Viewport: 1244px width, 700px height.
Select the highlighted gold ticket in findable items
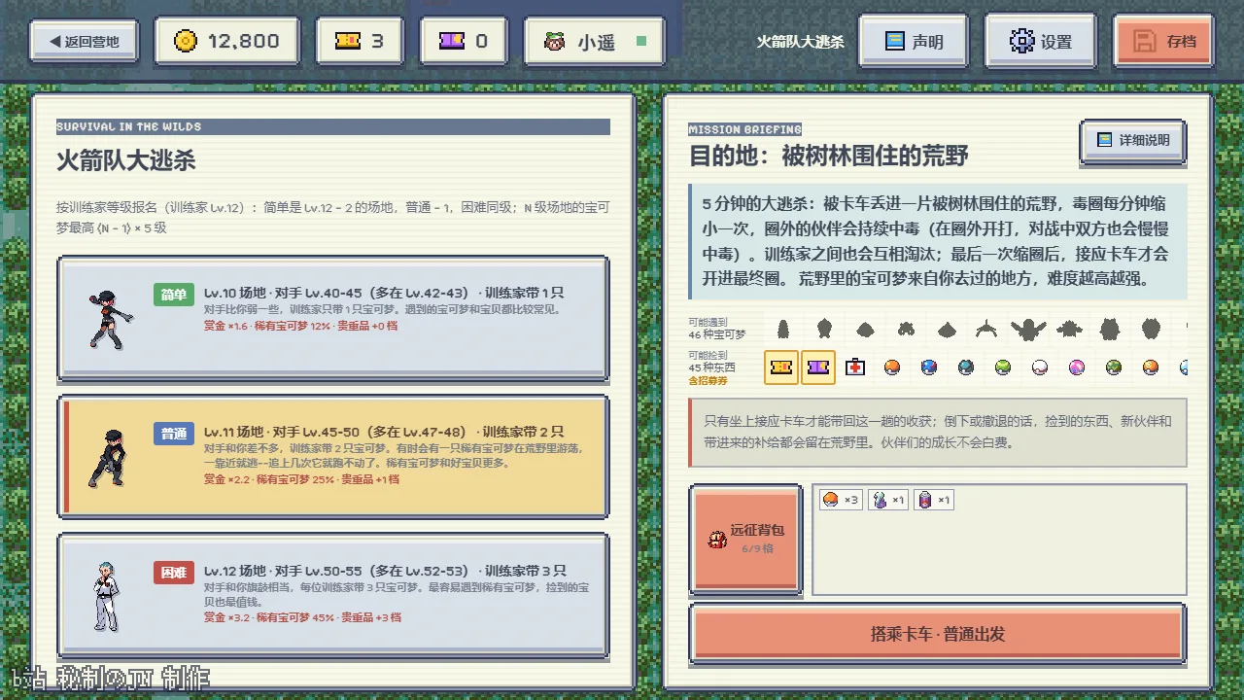coord(781,367)
